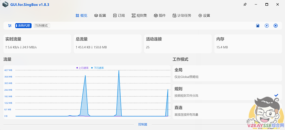Maximize the application window

click(267, 4)
